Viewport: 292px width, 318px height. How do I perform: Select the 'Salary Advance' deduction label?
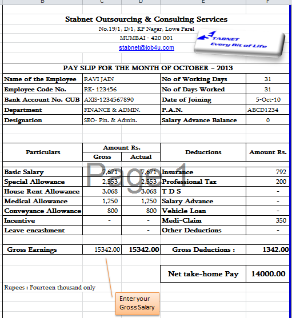click(x=187, y=201)
